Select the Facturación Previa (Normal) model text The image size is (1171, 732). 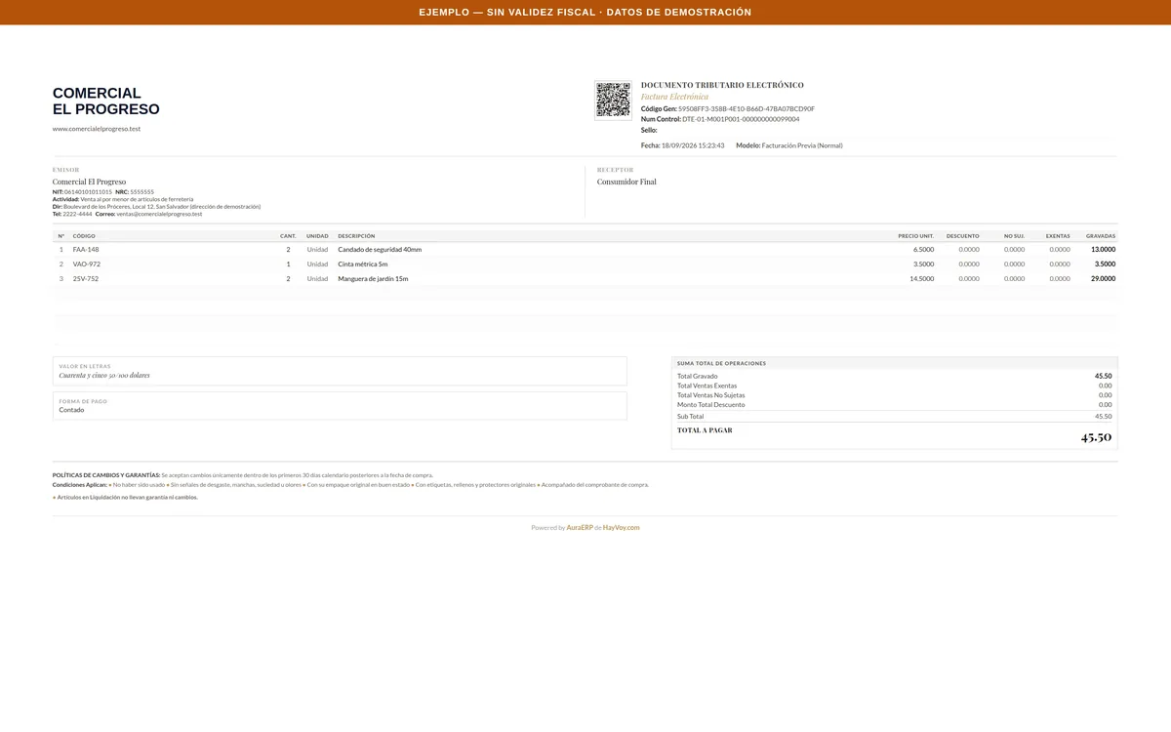802,145
